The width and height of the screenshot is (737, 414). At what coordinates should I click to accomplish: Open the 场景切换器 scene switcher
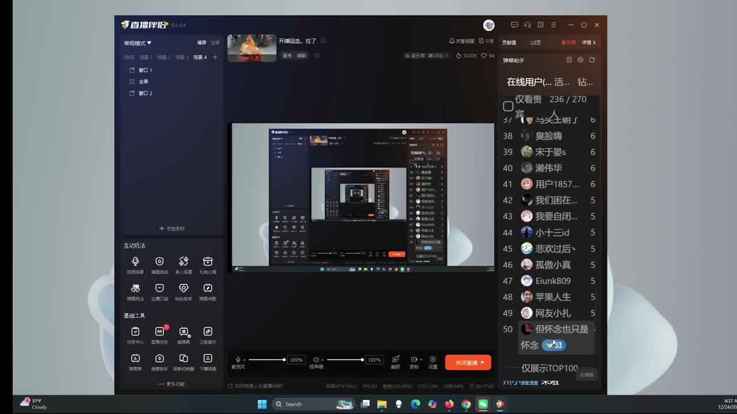[x=184, y=362]
